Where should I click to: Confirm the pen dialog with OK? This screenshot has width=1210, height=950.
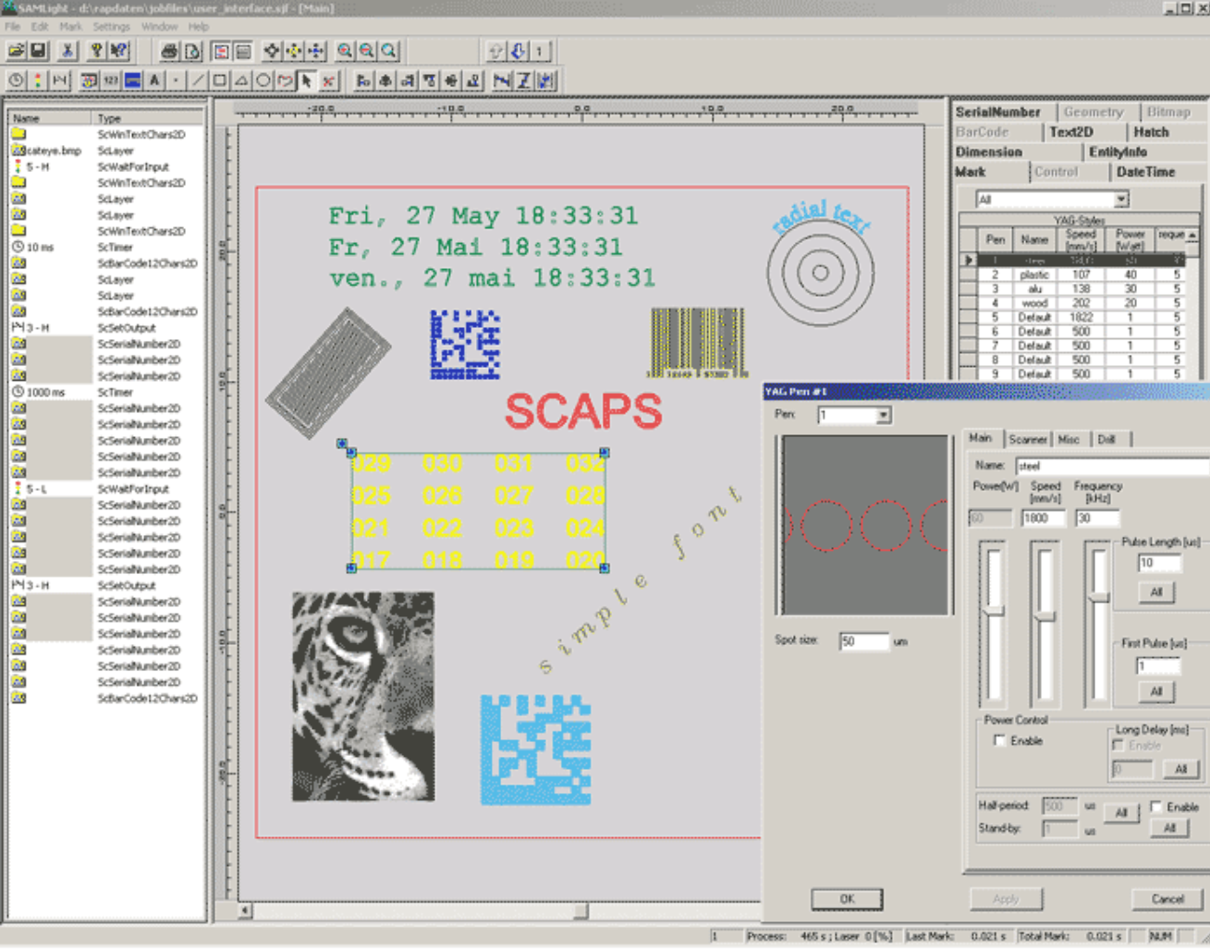(x=847, y=898)
